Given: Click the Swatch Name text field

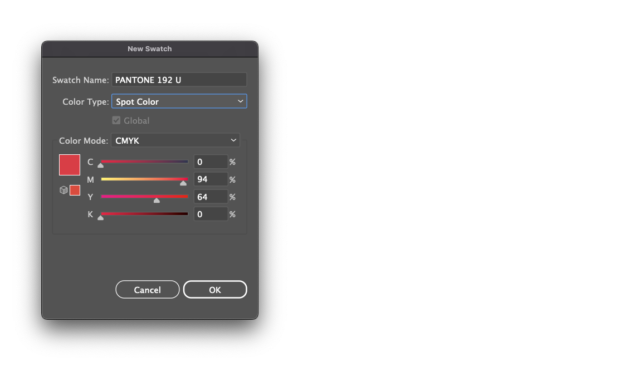Looking at the screenshot, I should [179, 80].
